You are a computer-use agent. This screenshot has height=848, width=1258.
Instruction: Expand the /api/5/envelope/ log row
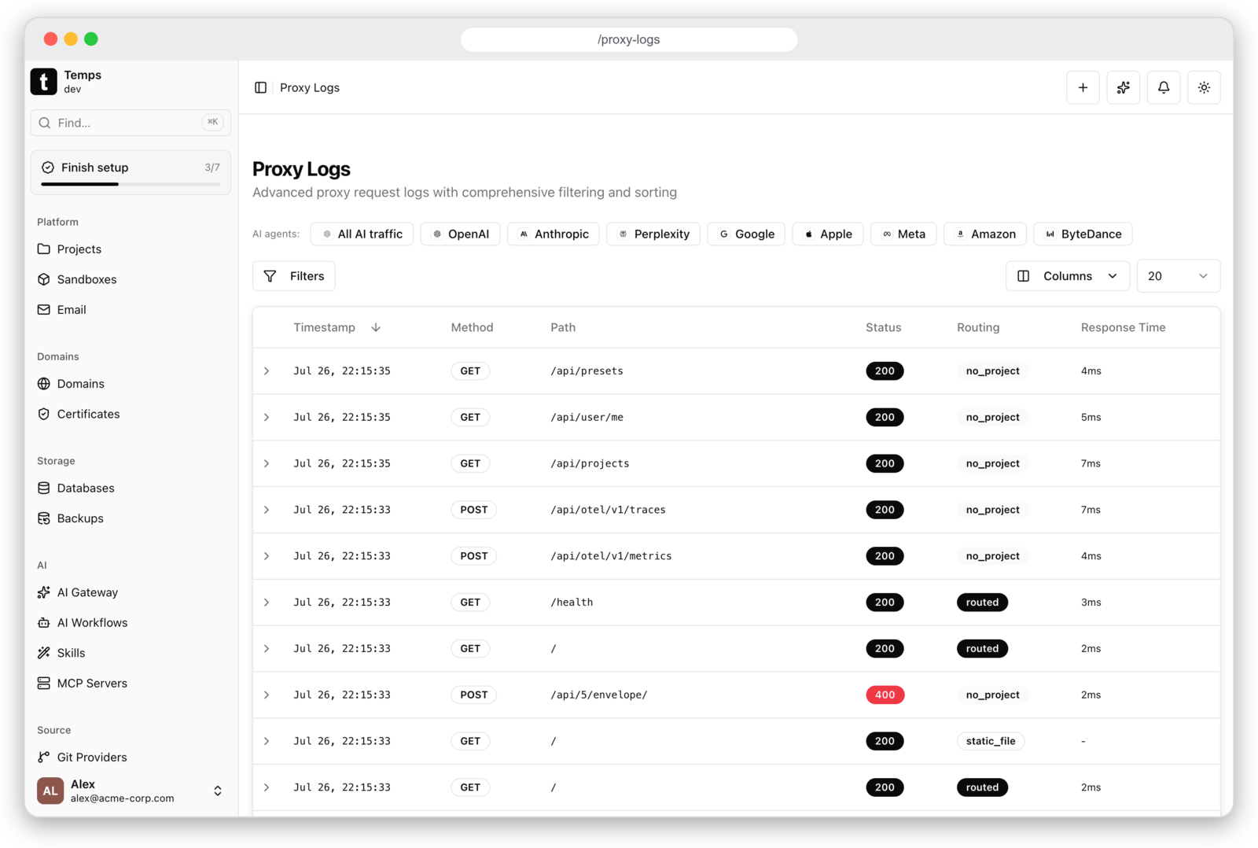(x=267, y=695)
